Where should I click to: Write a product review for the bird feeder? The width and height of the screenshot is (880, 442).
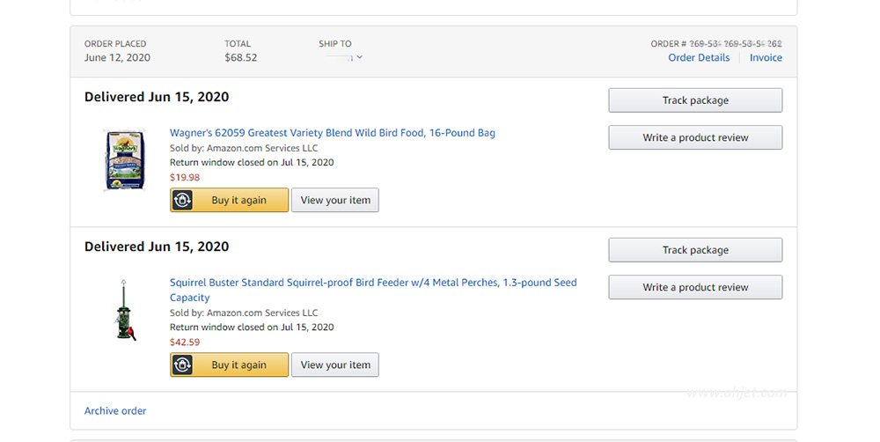695,287
